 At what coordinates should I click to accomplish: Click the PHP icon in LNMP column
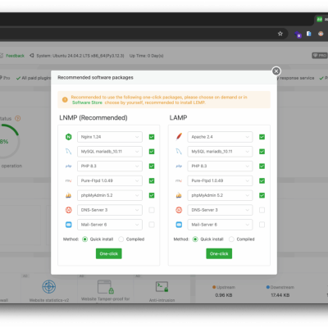point(69,166)
